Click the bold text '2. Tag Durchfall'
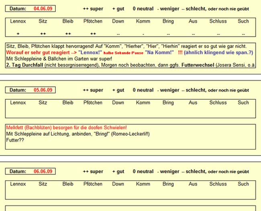Screen dimensions: 261x211 [24, 65]
